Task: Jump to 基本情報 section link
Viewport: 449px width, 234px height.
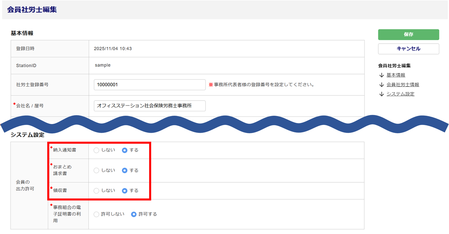Action: point(396,75)
